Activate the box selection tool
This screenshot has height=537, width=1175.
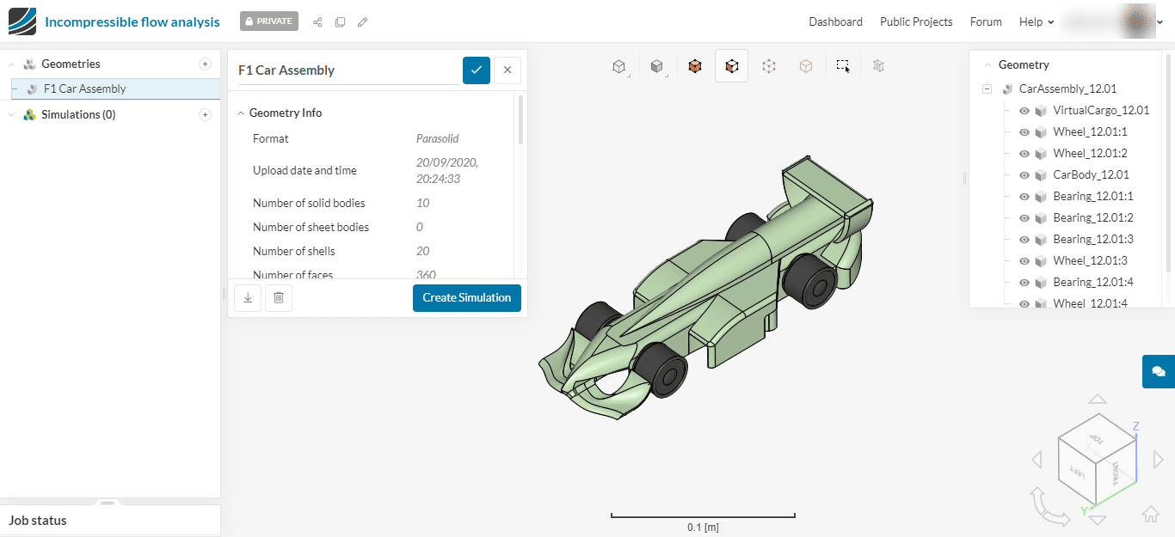[x=842, y=64]
